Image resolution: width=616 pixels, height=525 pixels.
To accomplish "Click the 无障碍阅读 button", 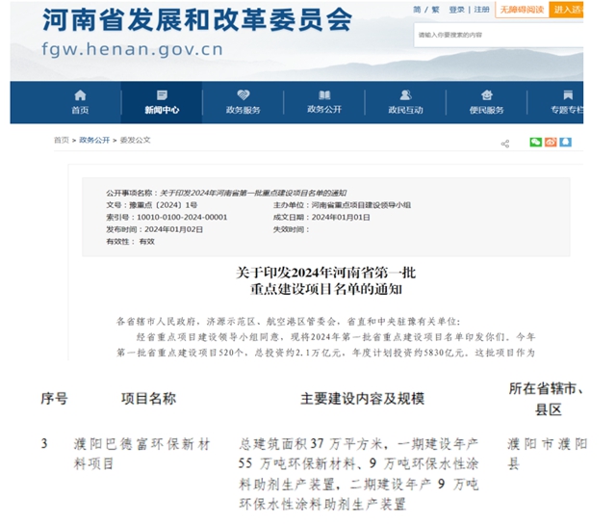I will coord(522,10).
